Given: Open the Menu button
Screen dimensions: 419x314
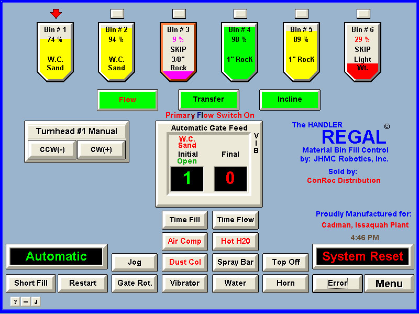Looking at the screenshot, I should pyautogui.click(x=389, y=284).
